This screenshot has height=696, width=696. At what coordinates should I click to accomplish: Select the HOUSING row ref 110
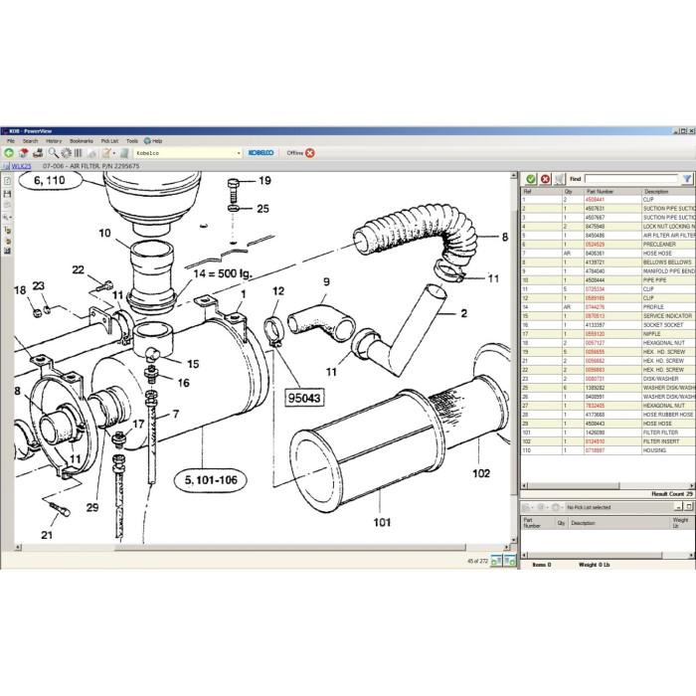[x=609, y=450]
